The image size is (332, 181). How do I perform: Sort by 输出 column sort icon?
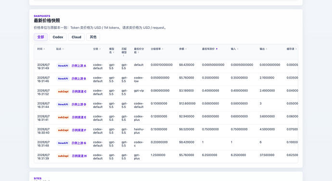pos(267,49)
